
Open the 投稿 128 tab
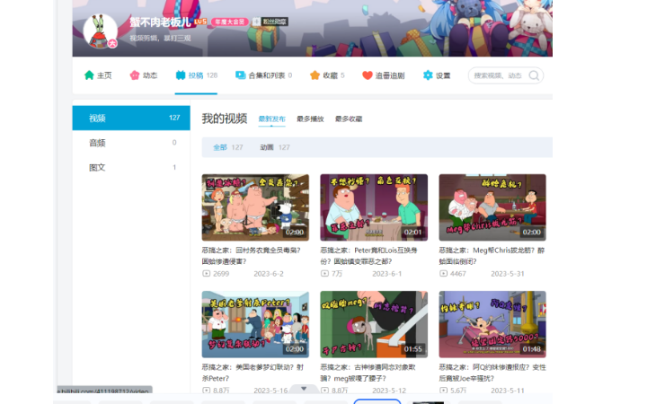(197, 75)
